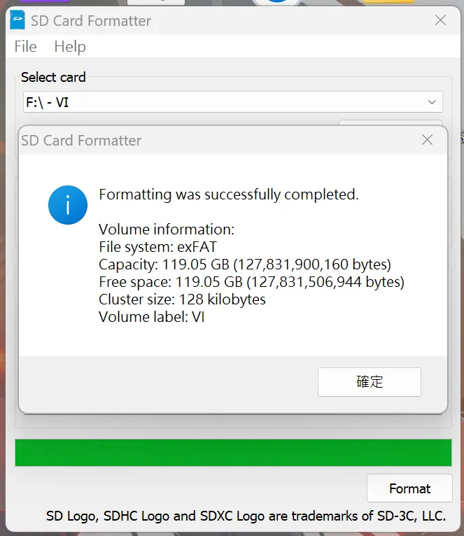Expand the Select card dropdown arrow
This screenshot has height=536, width=464.
tap(432, 103)
